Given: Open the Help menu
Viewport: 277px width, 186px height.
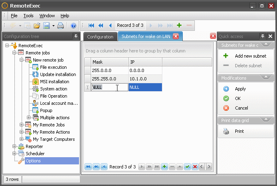Looking at the screenshot, I should pyautogui.click(x=65, y=16).
